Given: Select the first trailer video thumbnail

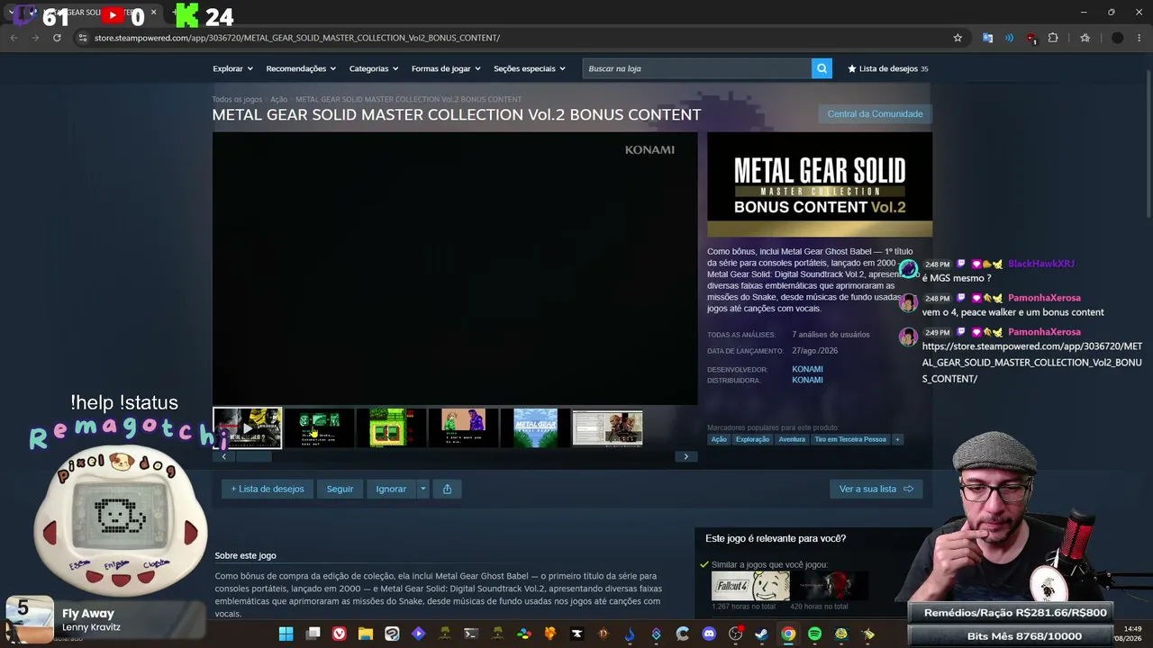Looking at the screenshot, I should [248, 427].
